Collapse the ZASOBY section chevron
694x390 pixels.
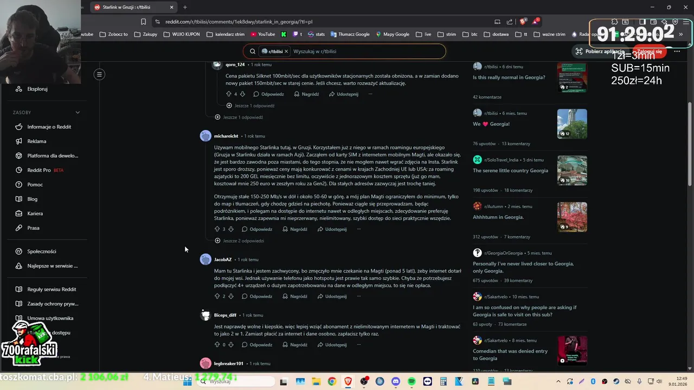78,113
